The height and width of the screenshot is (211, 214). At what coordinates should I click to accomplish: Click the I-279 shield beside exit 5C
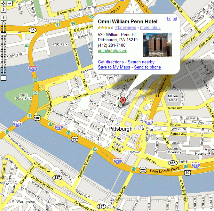pyautogui.click(x=17, y=124)
